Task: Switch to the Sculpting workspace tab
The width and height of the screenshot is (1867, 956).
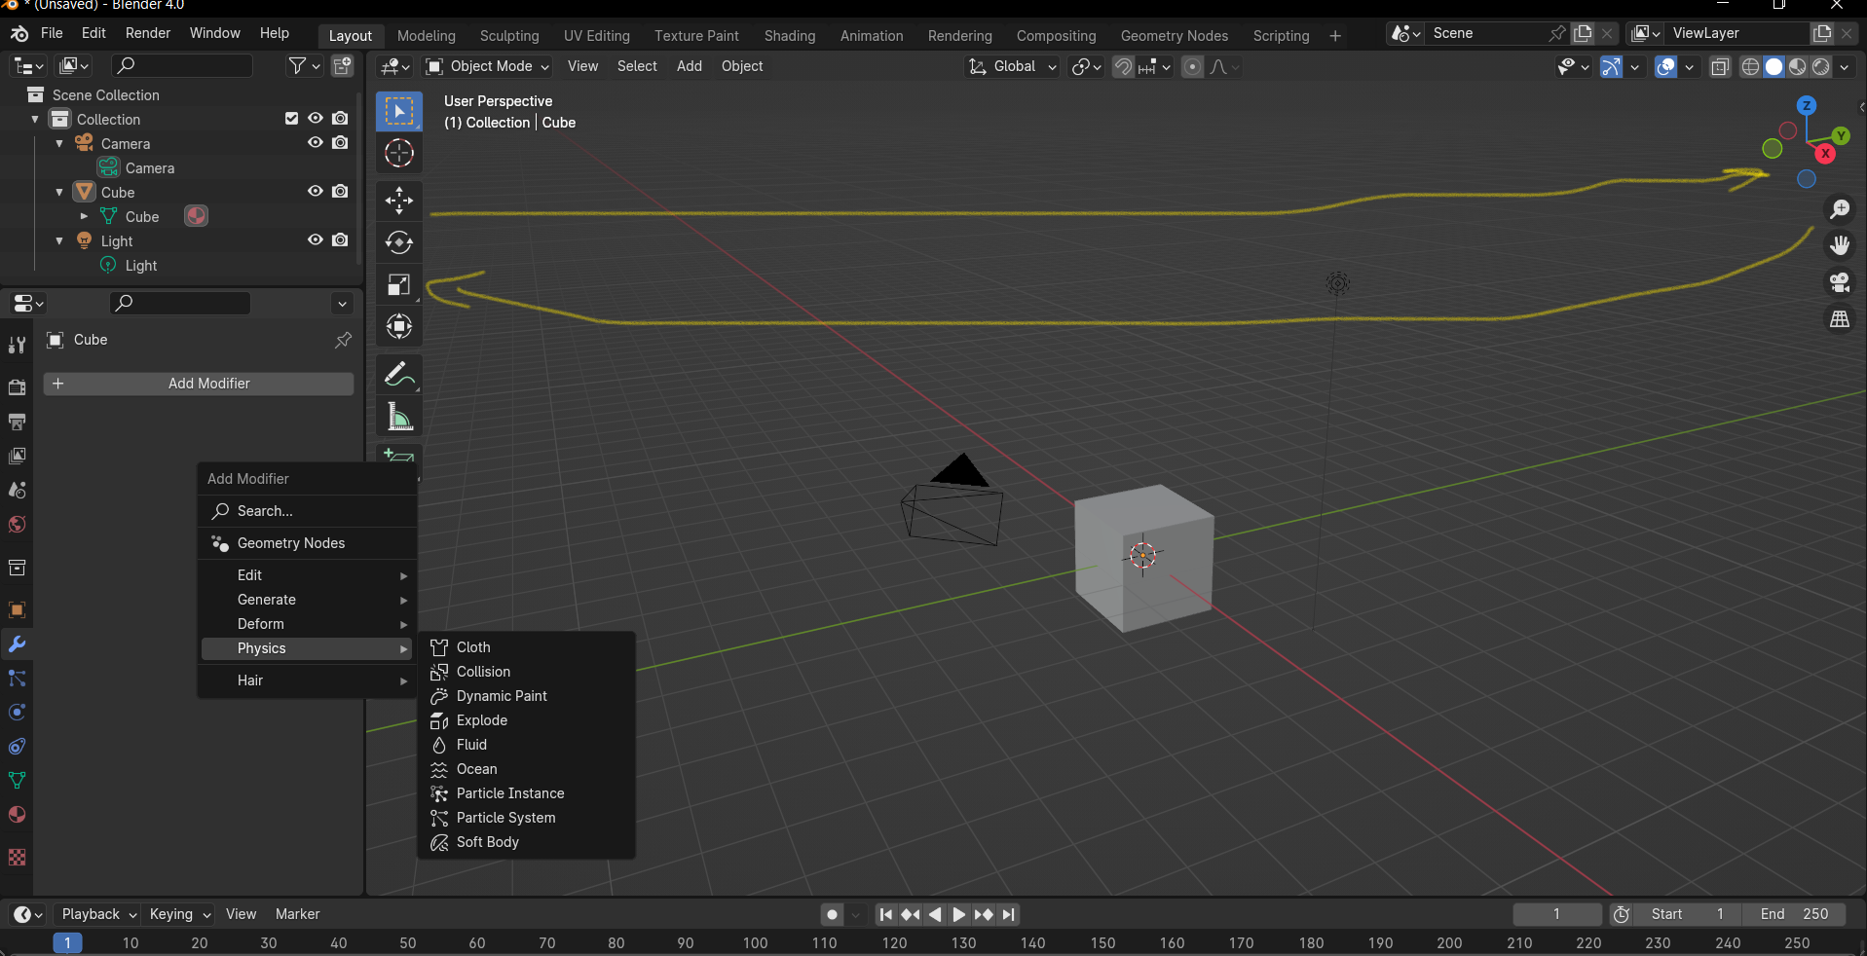Action: click(509, 36)
